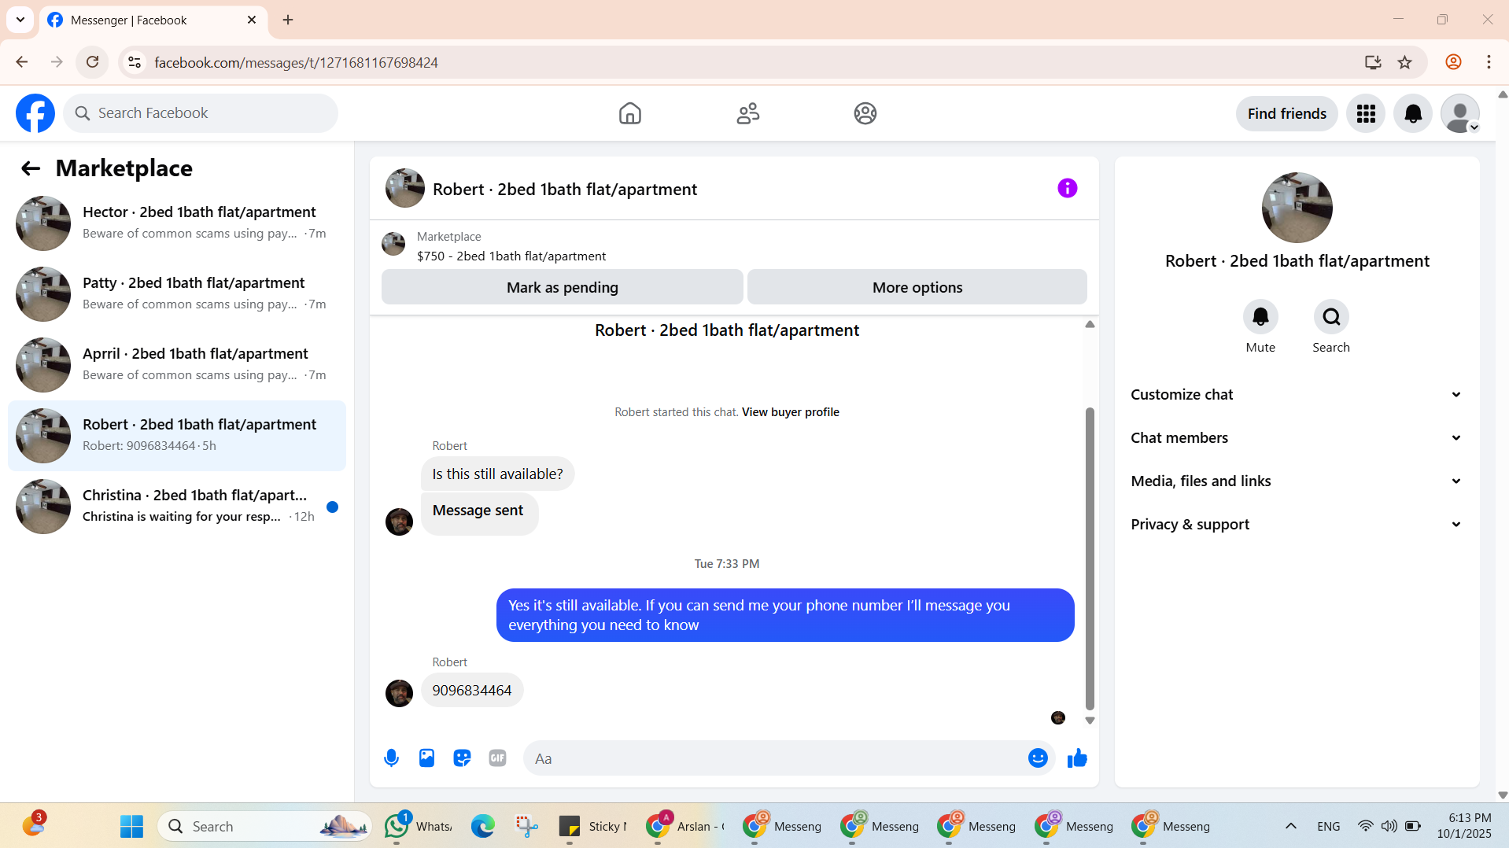Open the Friends icon in top navigation
Screen dimensions: 1509x848
[747, 113]
